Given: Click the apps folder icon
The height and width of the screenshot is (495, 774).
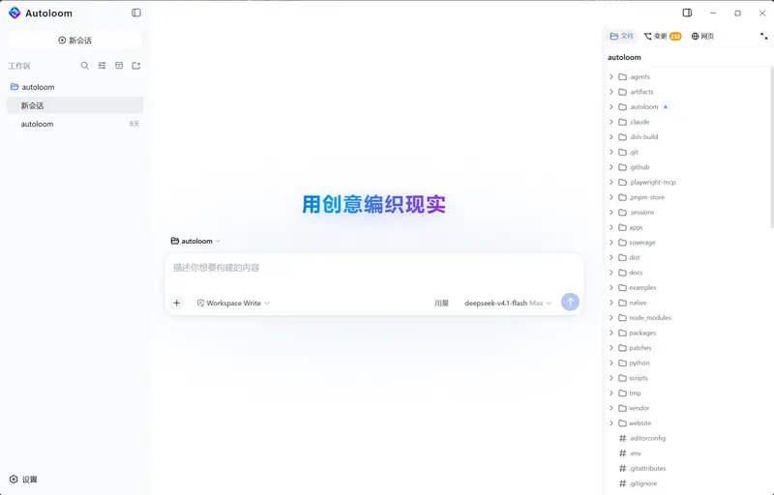Looking at the screenshot, I should pos(622,227).
